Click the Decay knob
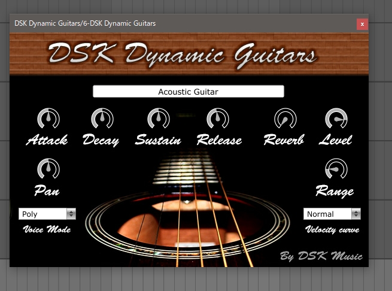The height and width of the screenshot is (291, 392). pos(102,119)
